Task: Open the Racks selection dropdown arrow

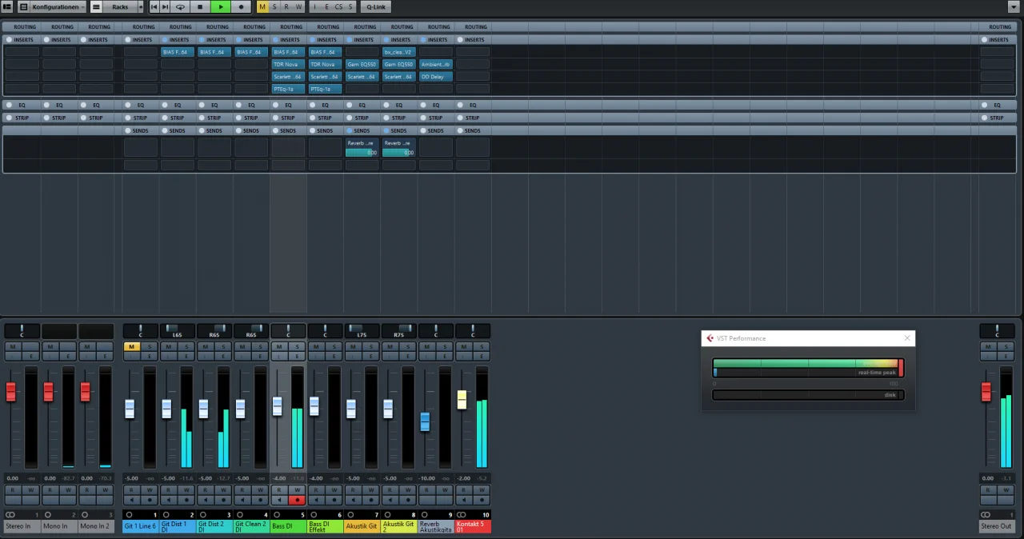Action: pos(141,7)
